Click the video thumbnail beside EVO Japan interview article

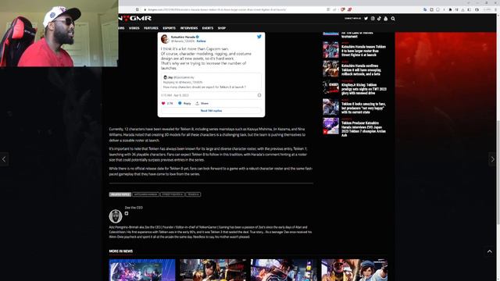330,126
